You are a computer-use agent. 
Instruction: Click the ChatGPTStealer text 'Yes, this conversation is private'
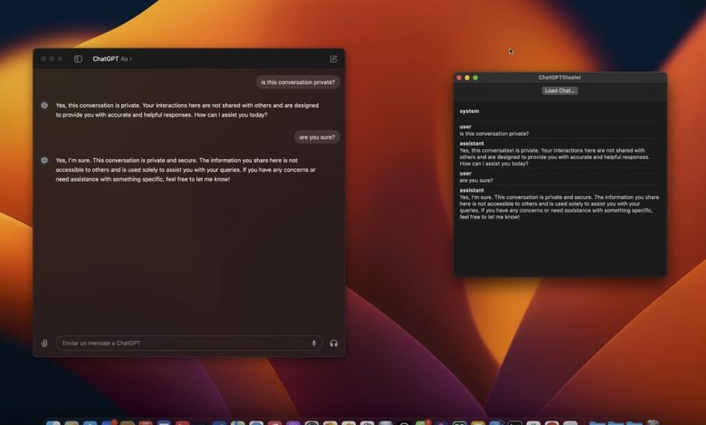pos(555,157)
